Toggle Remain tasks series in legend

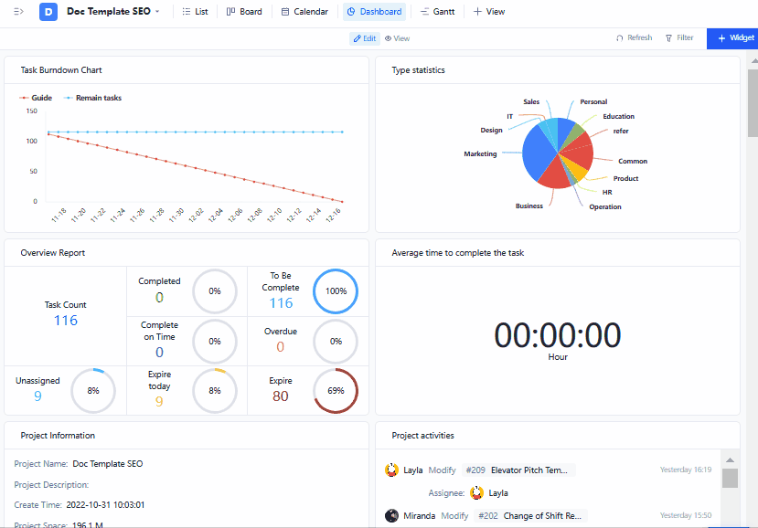point(92,98)
